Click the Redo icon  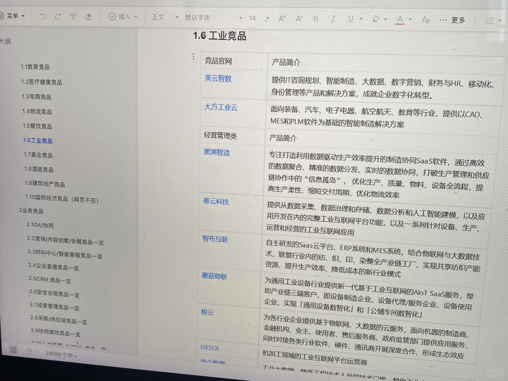(x=58, y=16)
